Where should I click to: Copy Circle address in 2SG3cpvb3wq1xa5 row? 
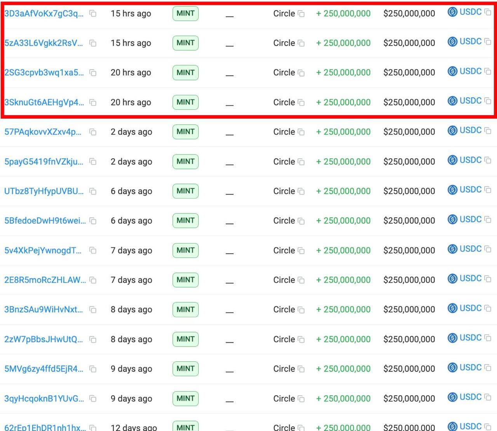(x=301, y=73)
